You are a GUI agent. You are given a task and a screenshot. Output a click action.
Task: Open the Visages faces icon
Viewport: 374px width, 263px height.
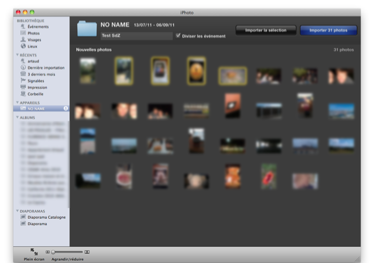(23, 39)
